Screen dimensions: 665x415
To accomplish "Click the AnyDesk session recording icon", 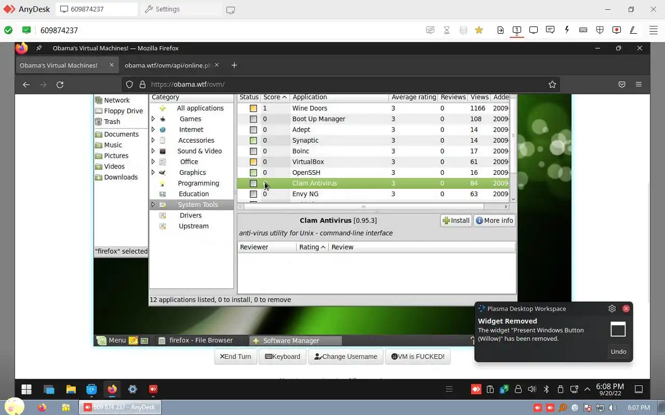I will click(x=617, y=30).
